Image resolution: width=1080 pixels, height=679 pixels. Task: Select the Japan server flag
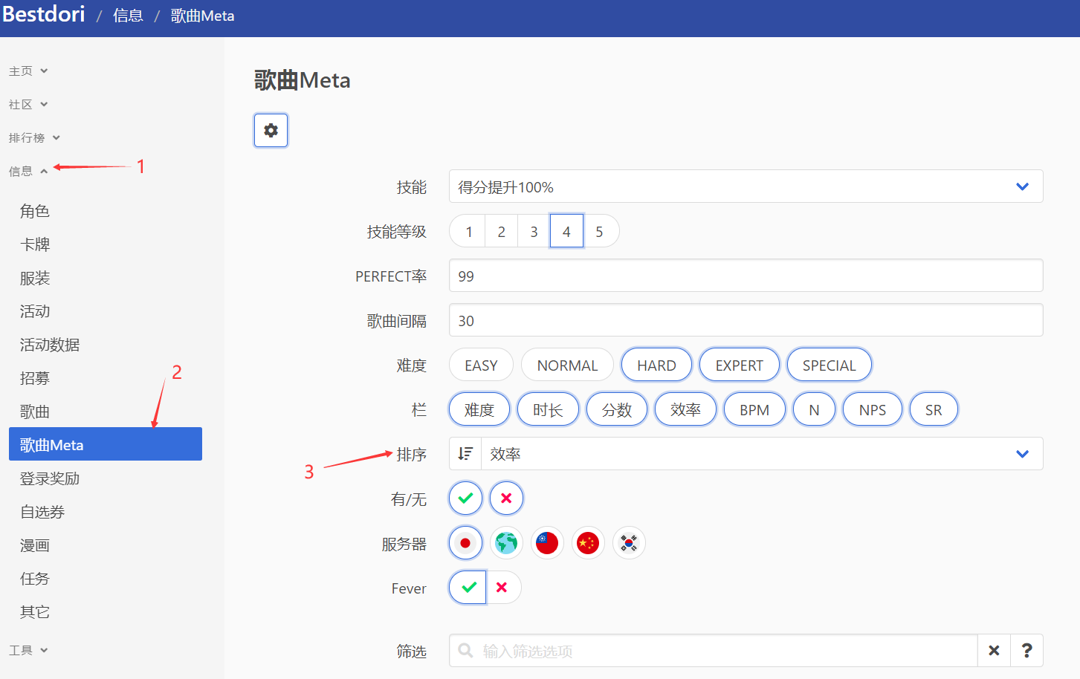pos(465,543)
